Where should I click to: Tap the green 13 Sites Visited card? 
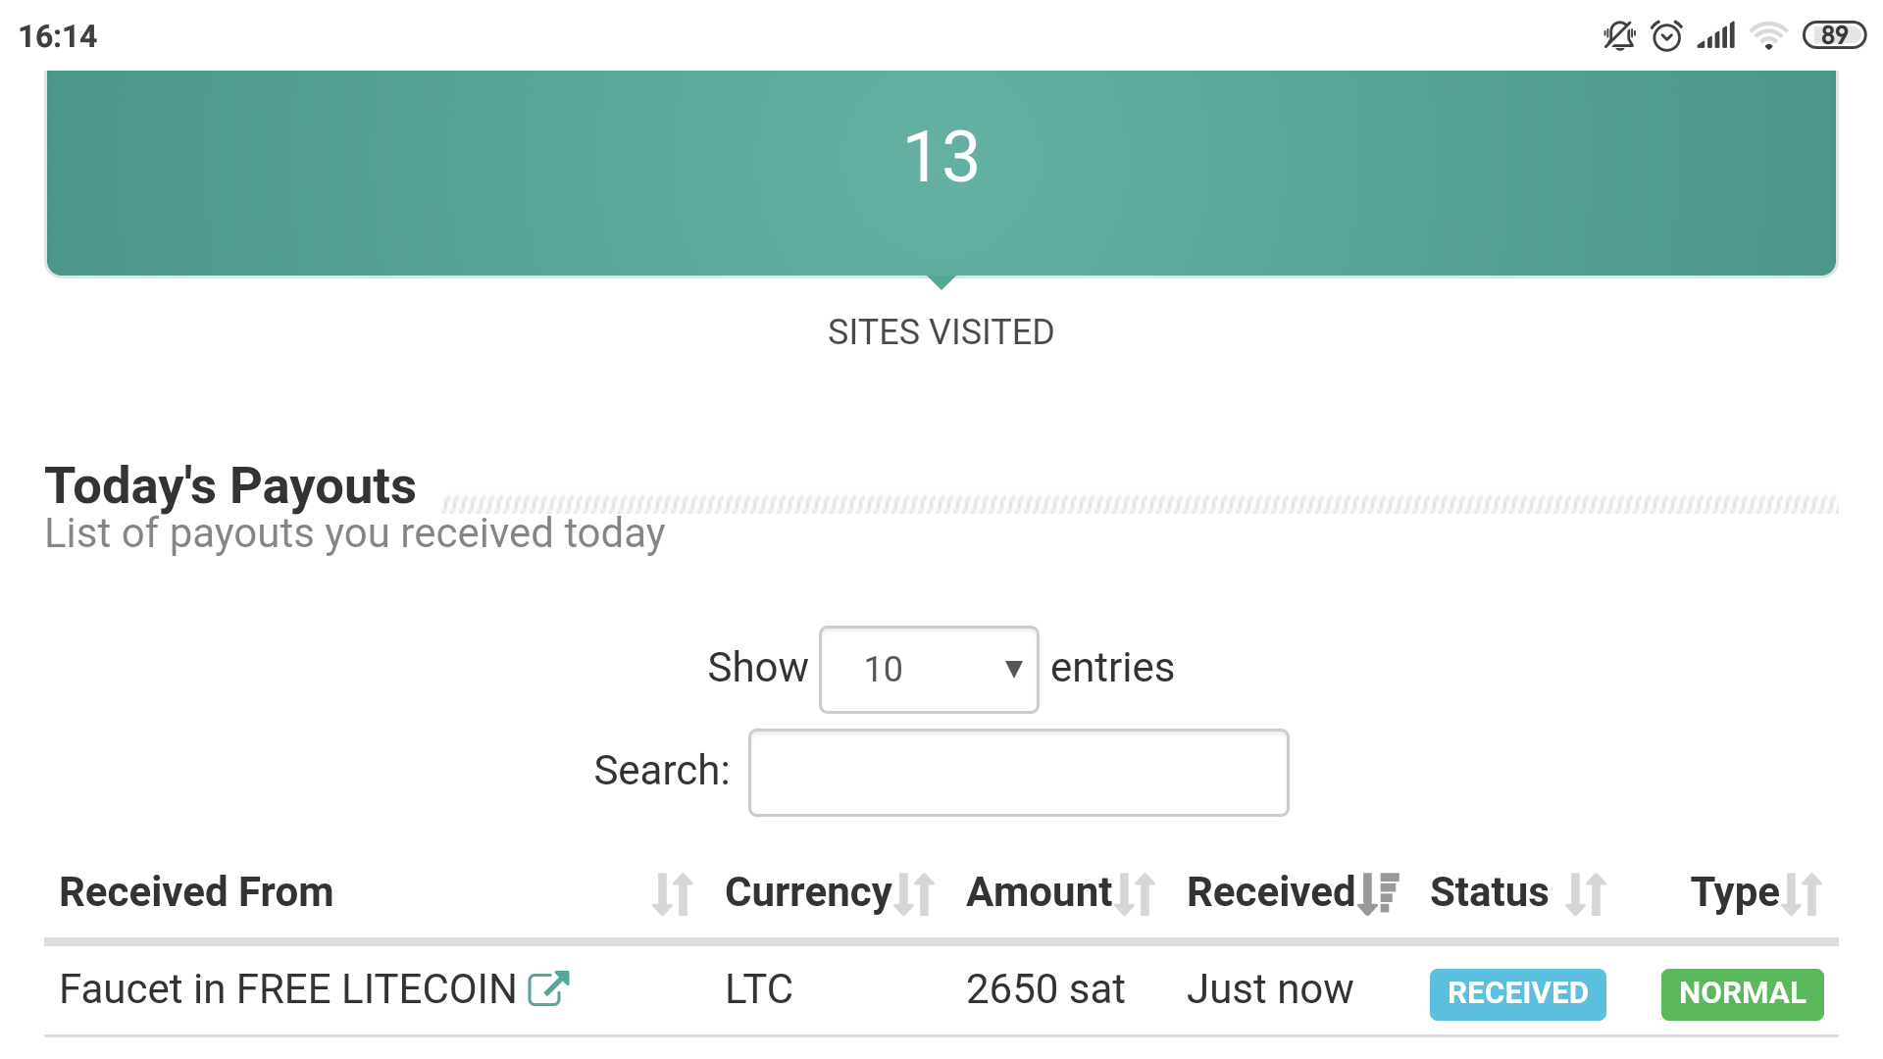point(941,174)
